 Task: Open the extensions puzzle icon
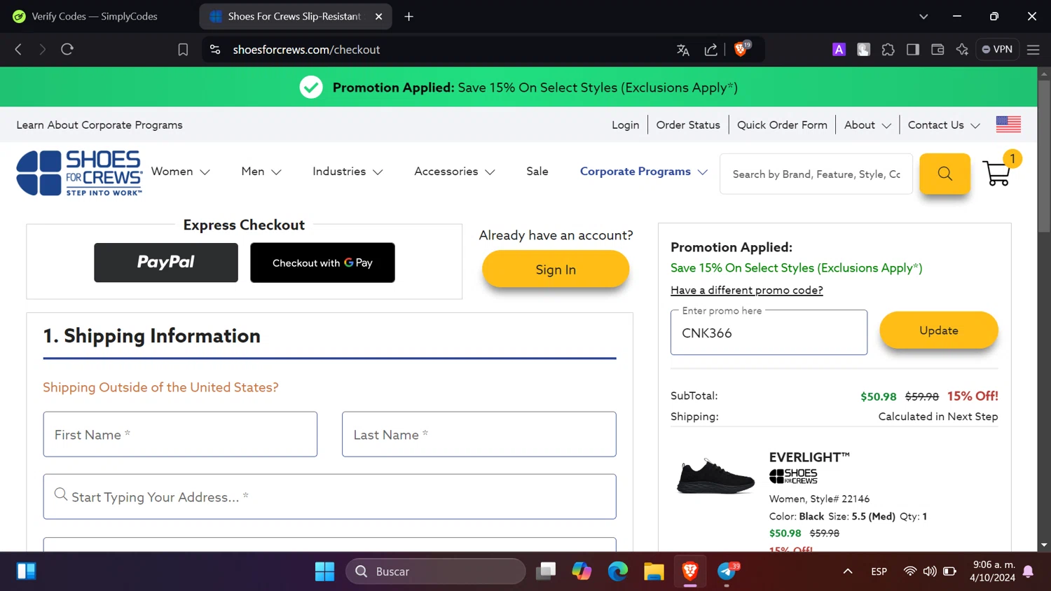tap(888, 50)
